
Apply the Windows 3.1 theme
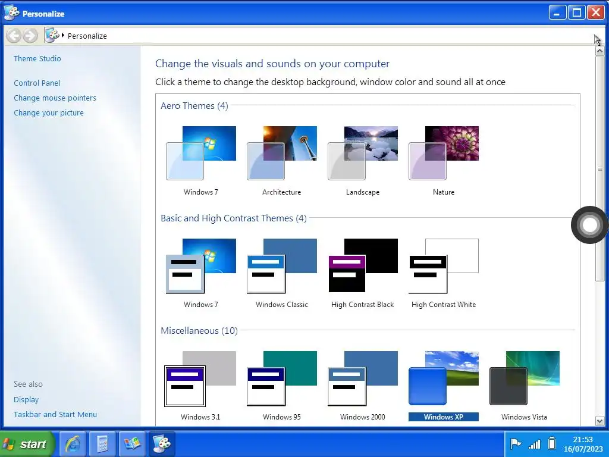(x=200, y=378)
